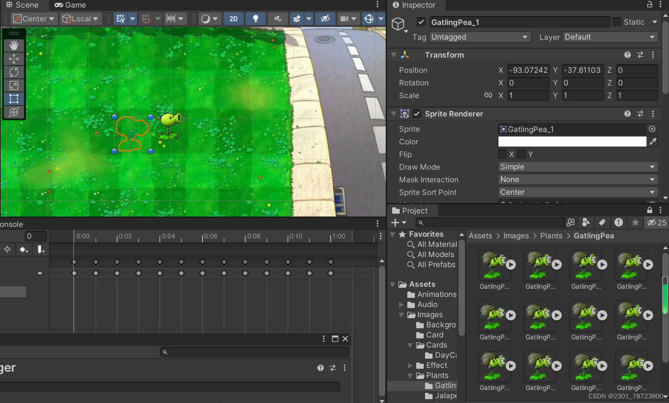Toggle hidden packages count 25
Image resolution: width=669 pixels, height=403 pixels.
tap(657, 223)
